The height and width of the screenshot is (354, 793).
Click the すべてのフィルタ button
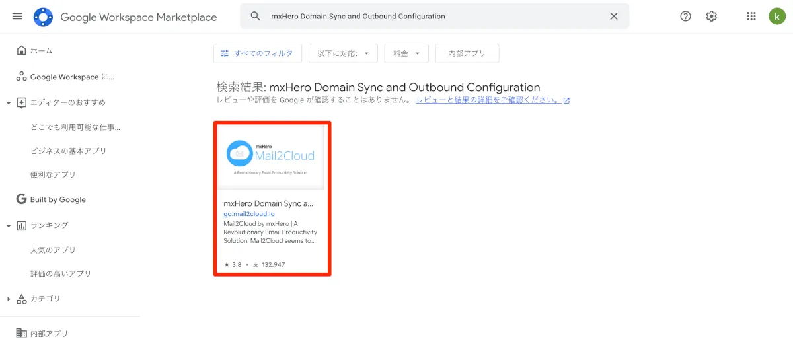(x=258, y=53)
